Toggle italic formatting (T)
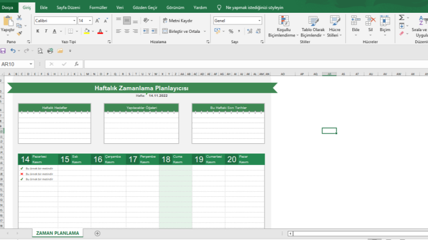 tap(46, 31)
